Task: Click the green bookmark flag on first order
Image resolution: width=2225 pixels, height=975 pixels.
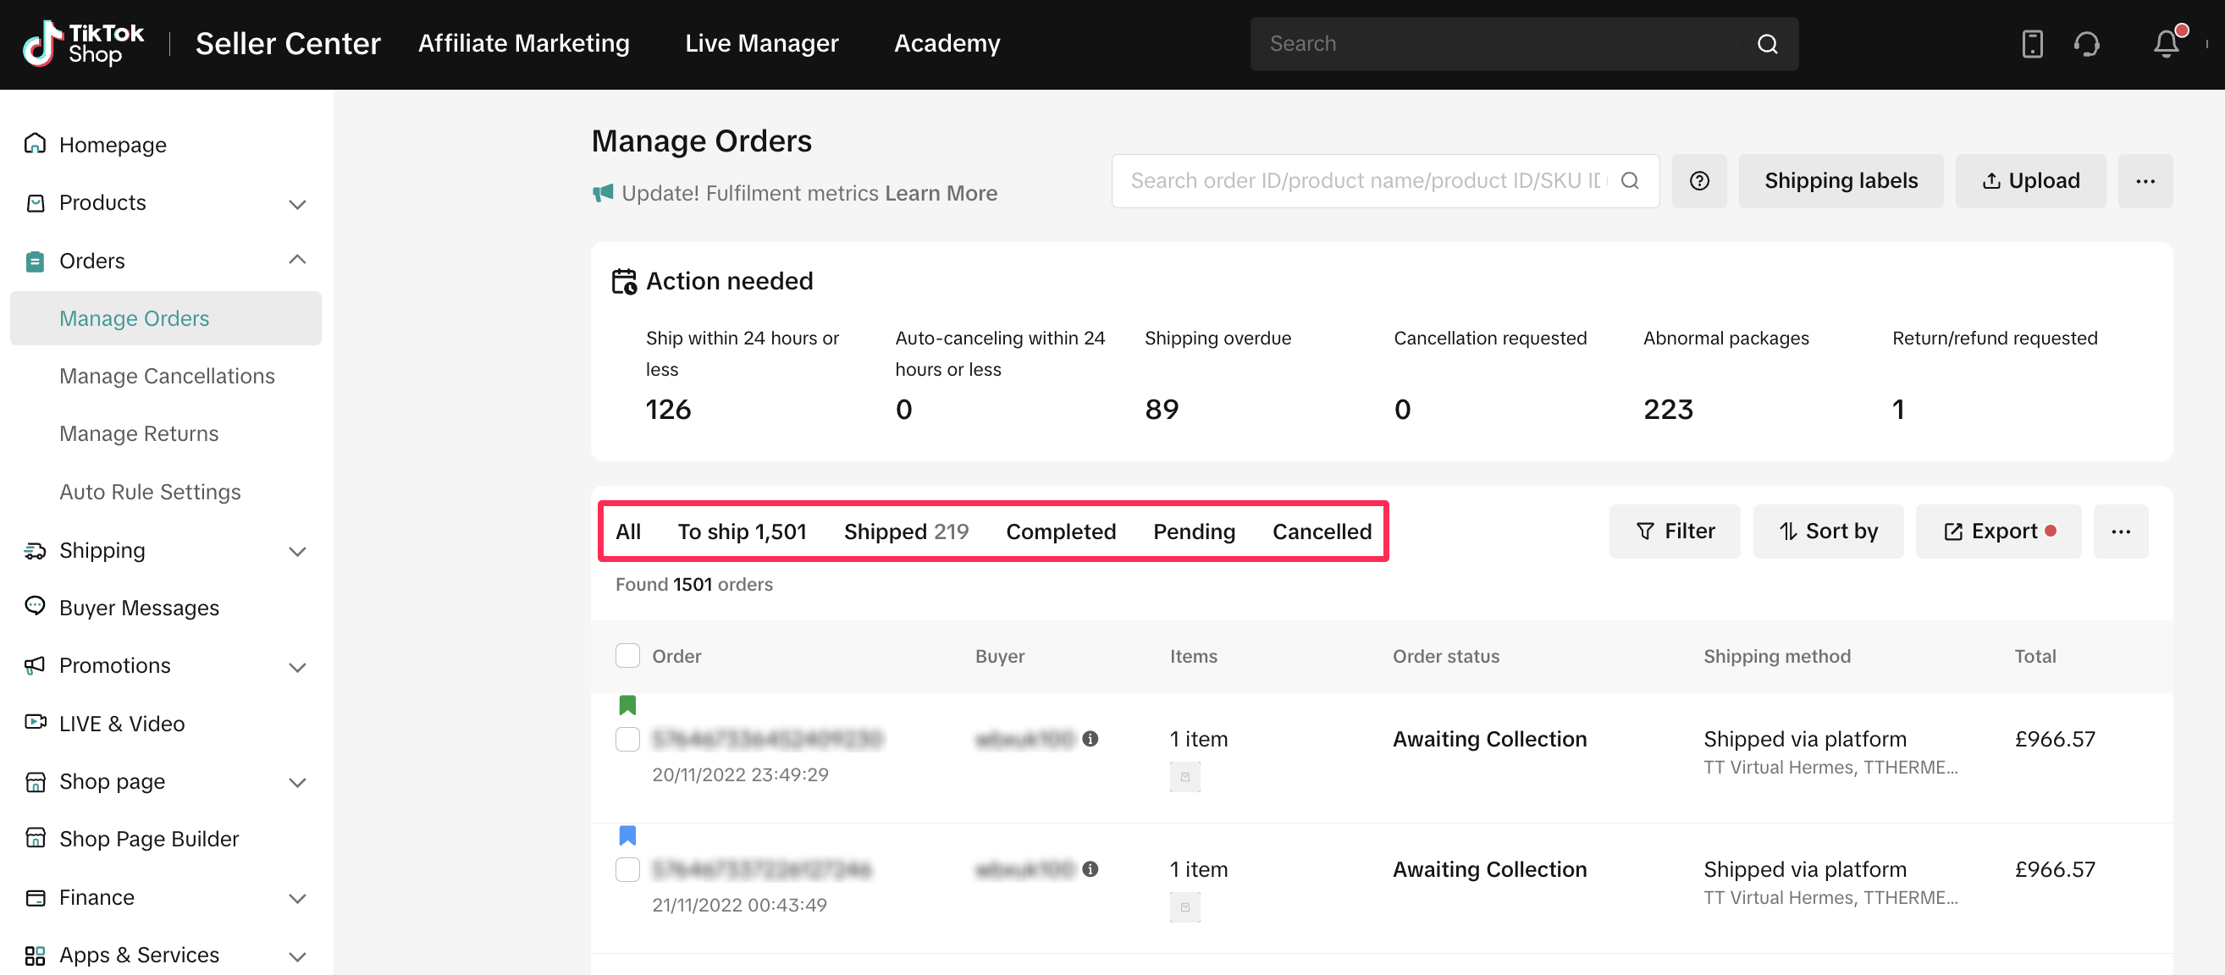Action: (627, 705)
